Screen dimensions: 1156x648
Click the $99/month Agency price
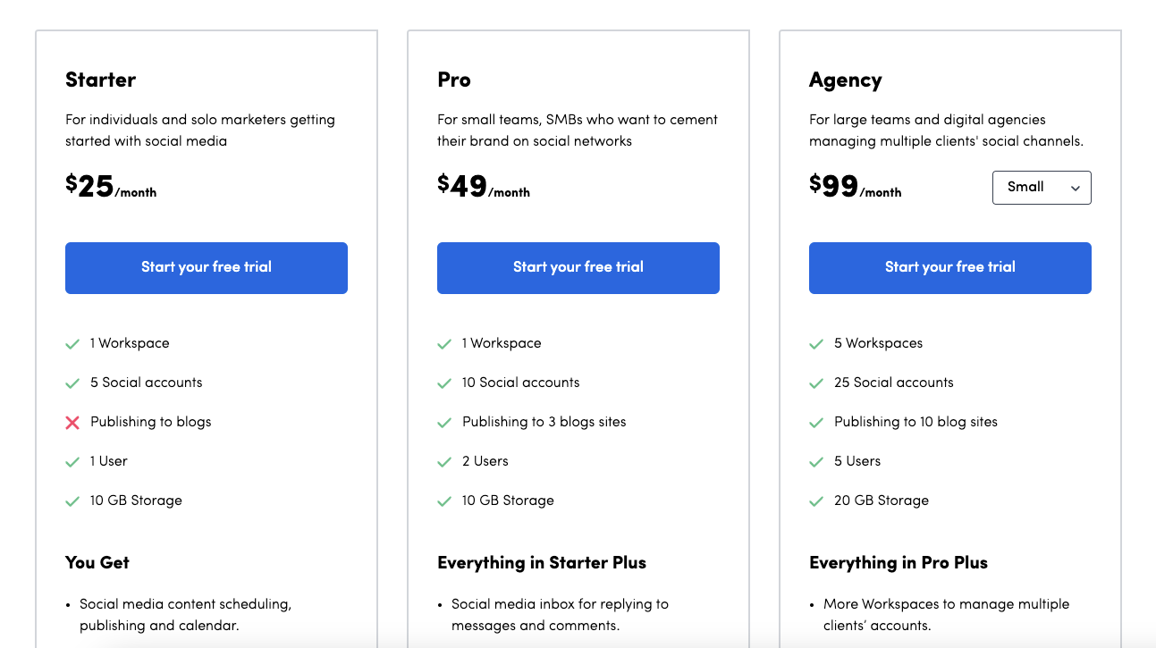(x=855, y=187)
